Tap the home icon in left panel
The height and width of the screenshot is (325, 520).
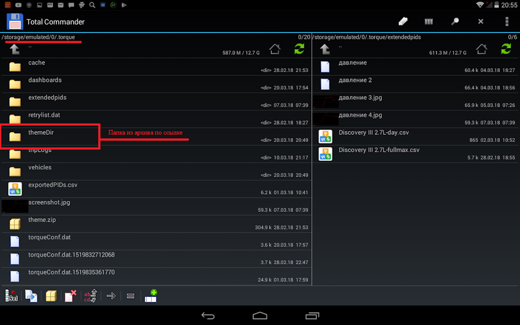tap(275, 49)
